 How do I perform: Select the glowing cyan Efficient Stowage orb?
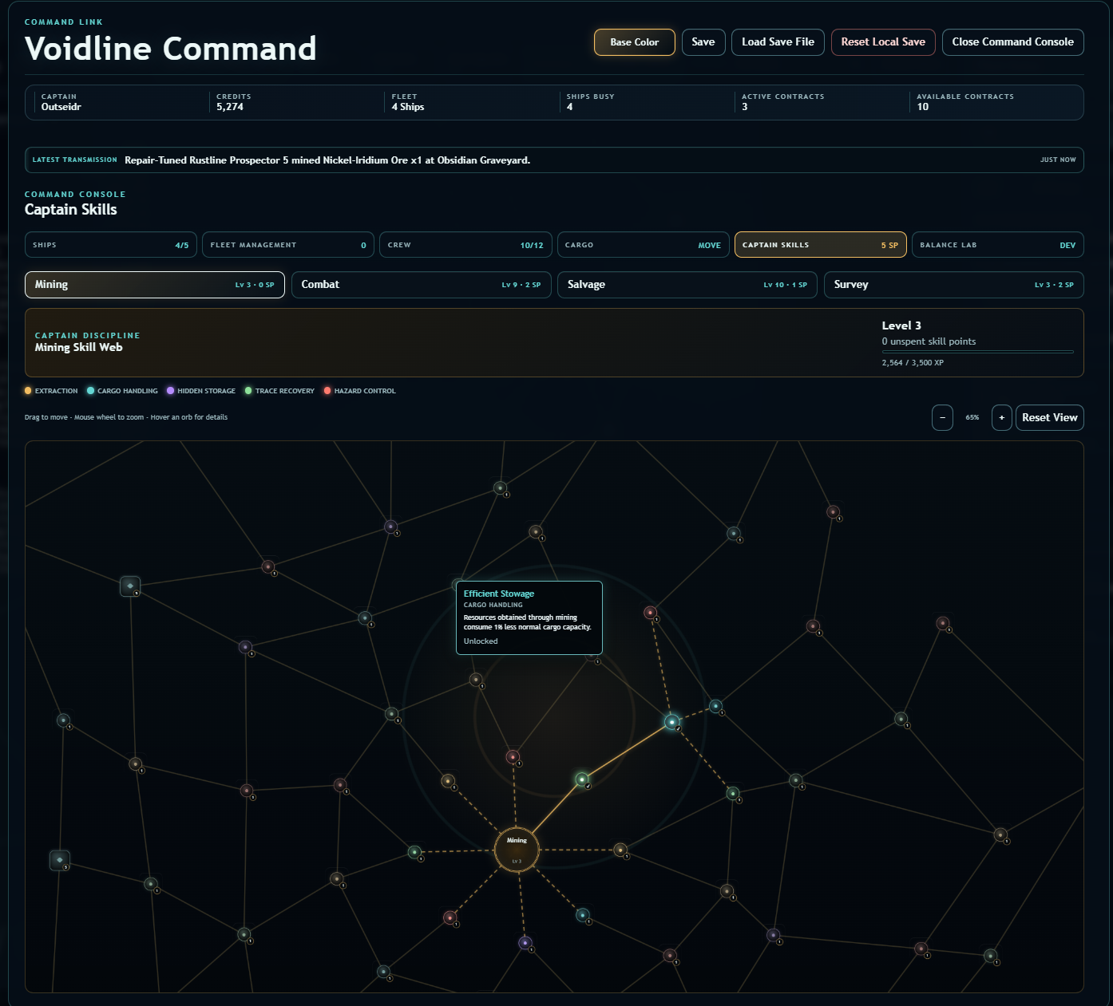pyautogui.click(x=672, y=722)
